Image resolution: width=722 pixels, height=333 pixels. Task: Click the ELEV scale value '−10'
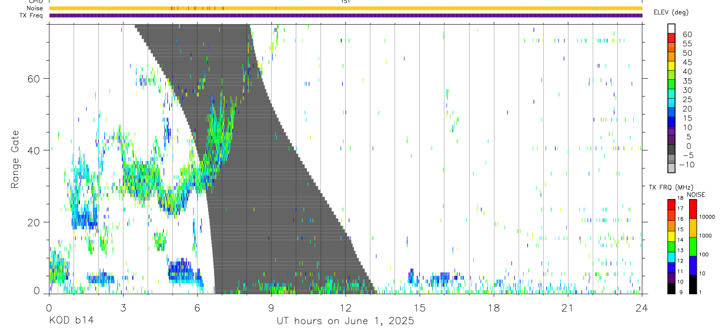click(x=686, y=165)
